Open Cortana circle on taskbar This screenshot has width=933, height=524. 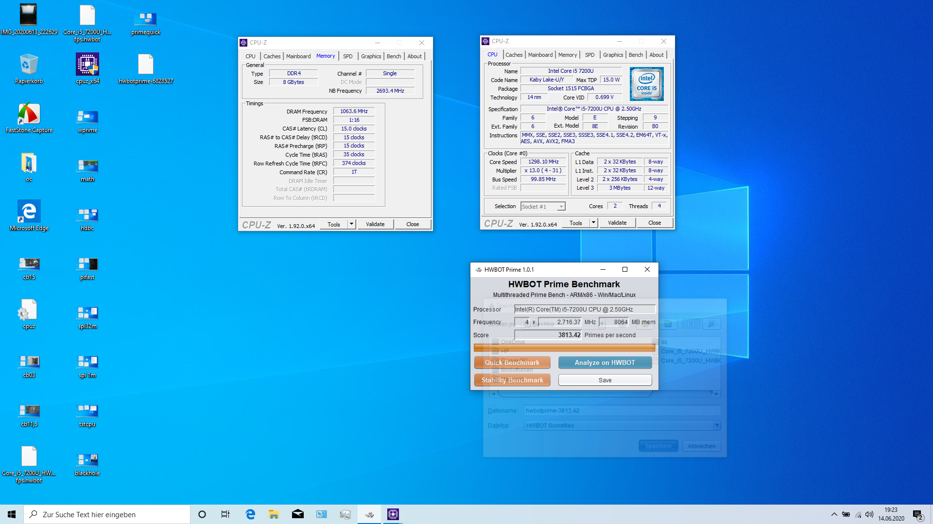point(202,514)
